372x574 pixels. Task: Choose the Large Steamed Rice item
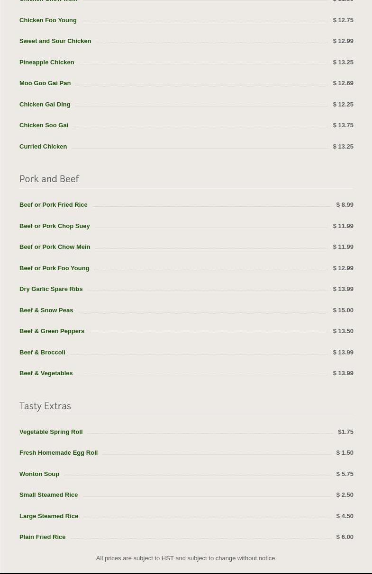click(x=49, y=516)
